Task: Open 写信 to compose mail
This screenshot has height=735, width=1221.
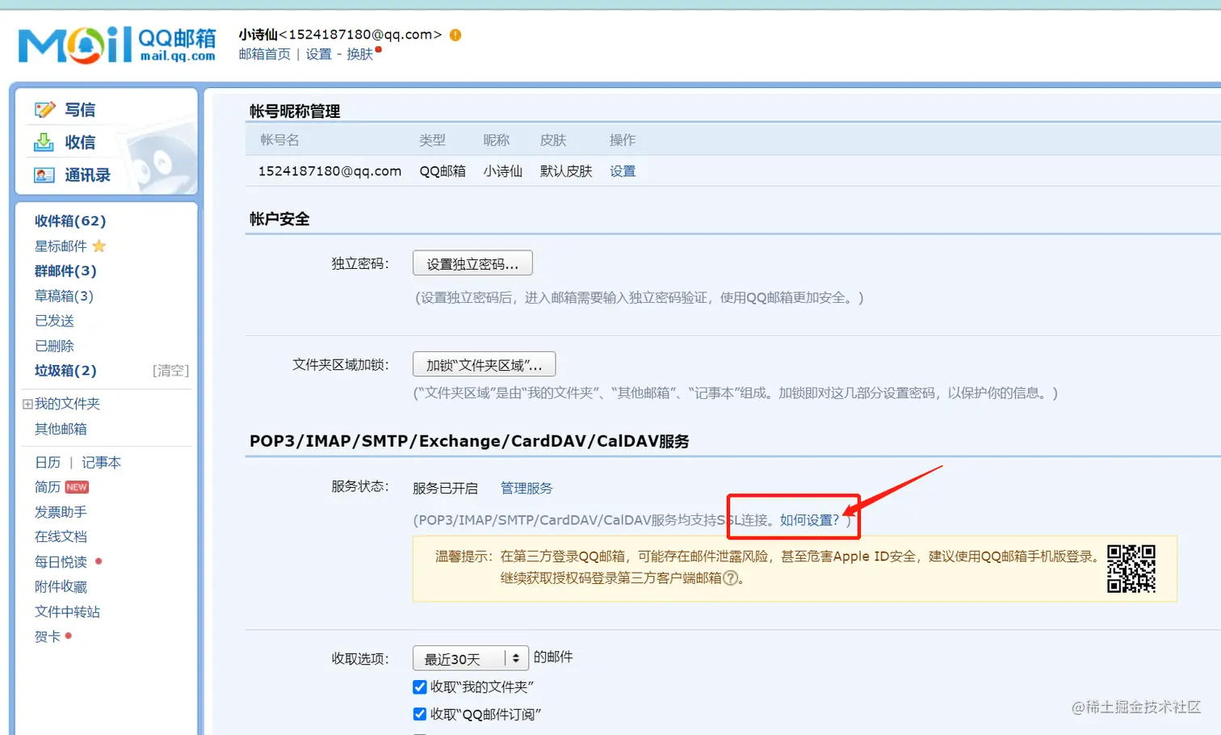Action: pos(80,110)
